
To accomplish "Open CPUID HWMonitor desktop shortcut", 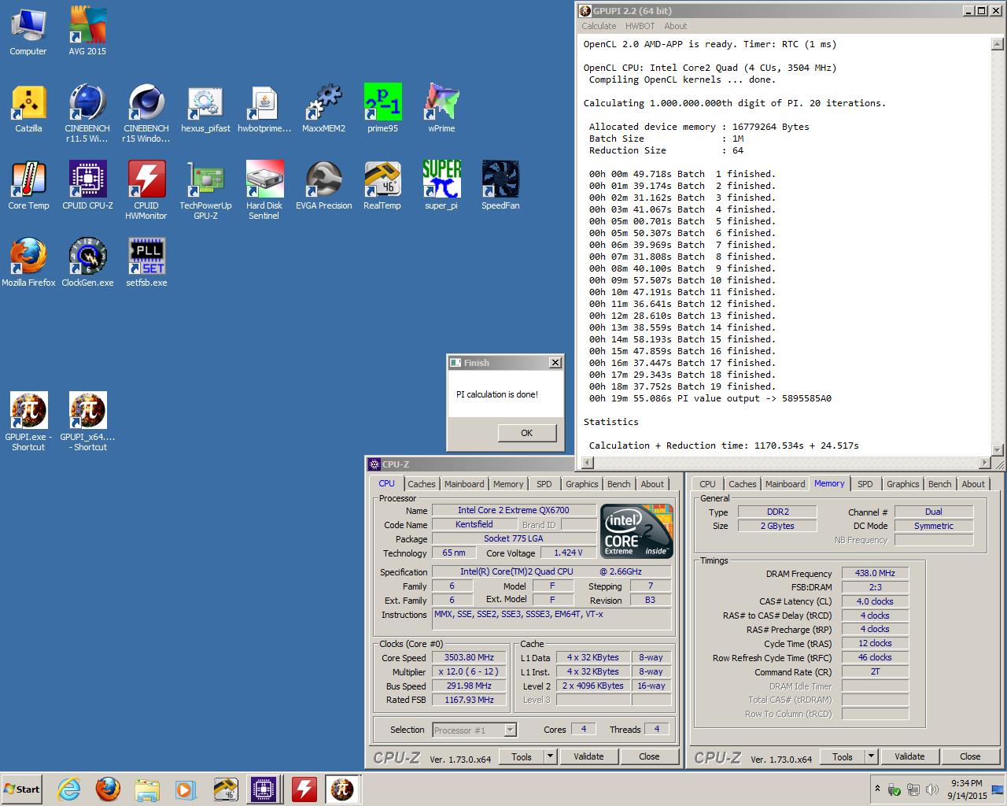I will tap(146, 190).
